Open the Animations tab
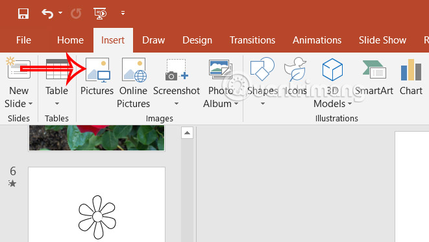 [x=317, y=40]
